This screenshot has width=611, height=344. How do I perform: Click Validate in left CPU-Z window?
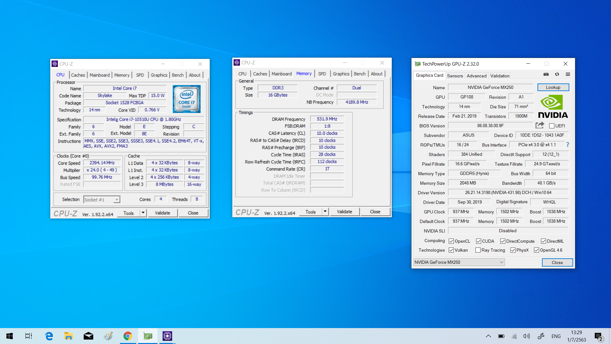[x=162, y=213]
